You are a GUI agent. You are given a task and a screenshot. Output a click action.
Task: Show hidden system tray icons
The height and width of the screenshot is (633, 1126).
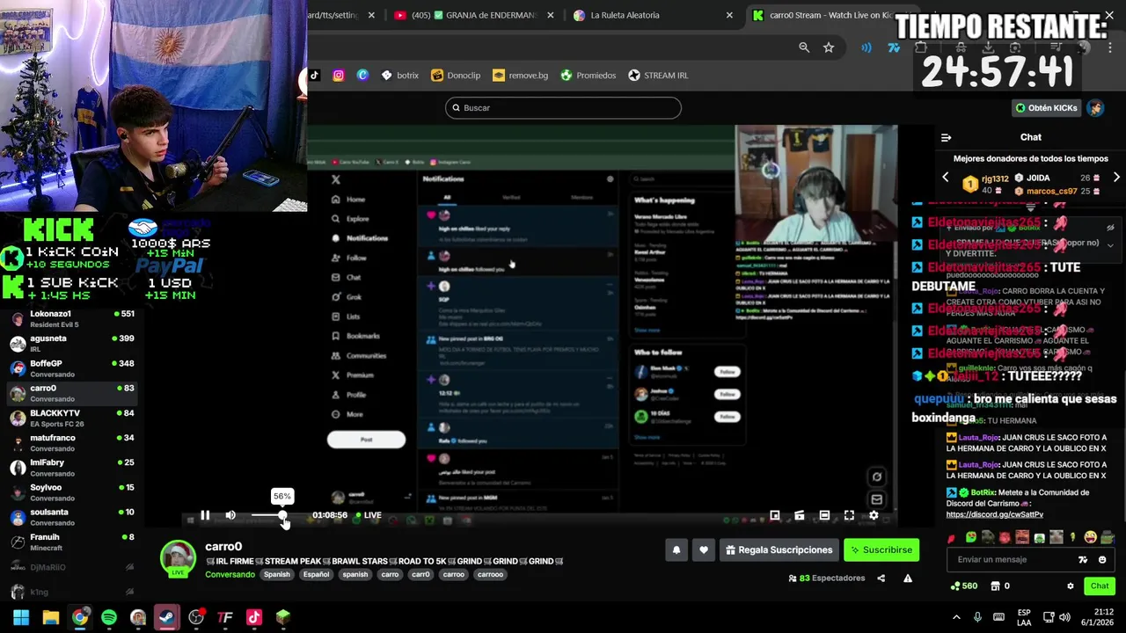(956, 617)
